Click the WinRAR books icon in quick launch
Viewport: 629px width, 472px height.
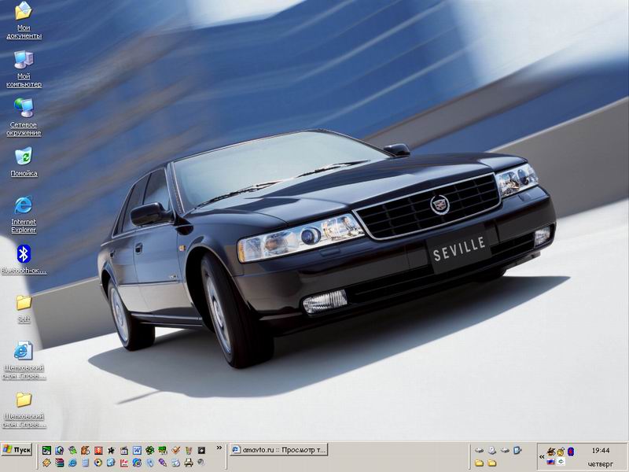tap(61, 463)
